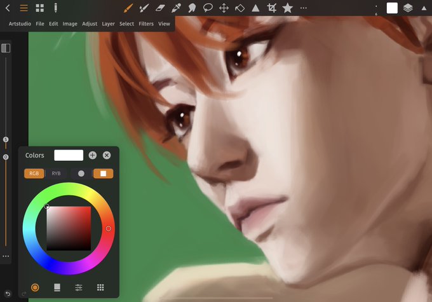Select the Wet paint brush tool
The width and height of the screenshot is (432, 302).
point(144,8)
